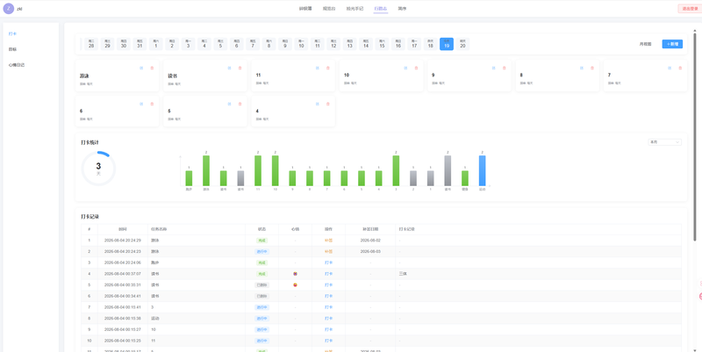
Task: Click the delete icon on the 游泳 card
Action: tap(152, 68)
